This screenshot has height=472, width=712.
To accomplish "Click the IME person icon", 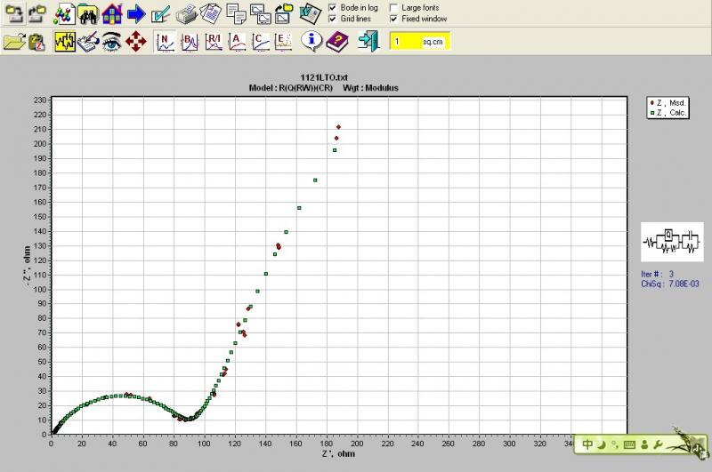I will click(x=644, y=444).
